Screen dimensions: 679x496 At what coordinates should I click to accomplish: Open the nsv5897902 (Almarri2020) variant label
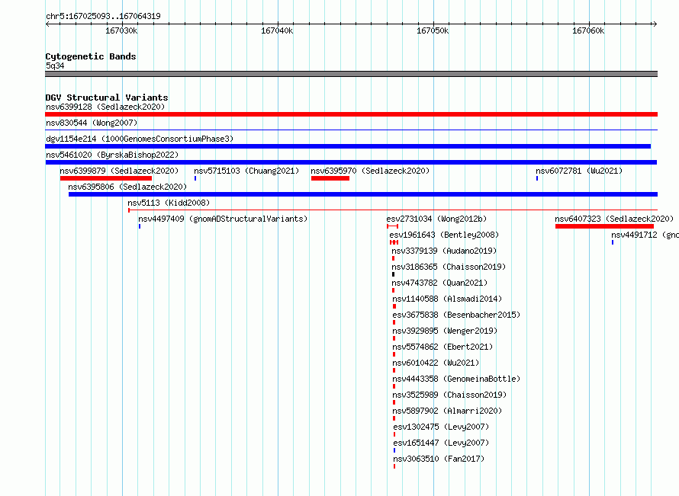coord(447,411)
